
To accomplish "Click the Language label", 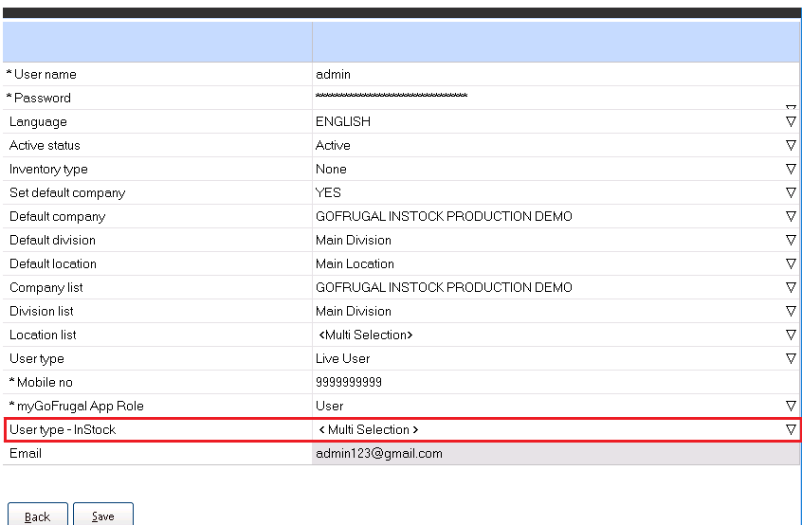I will coord(38,121).
